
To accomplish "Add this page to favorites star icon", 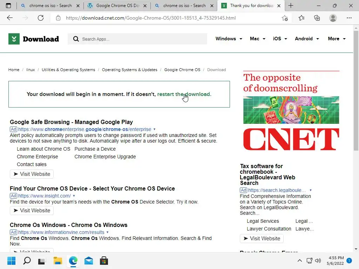I will 285,18.
